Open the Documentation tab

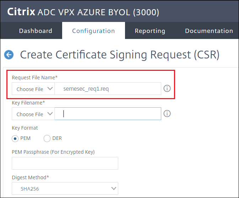point(209,31)
